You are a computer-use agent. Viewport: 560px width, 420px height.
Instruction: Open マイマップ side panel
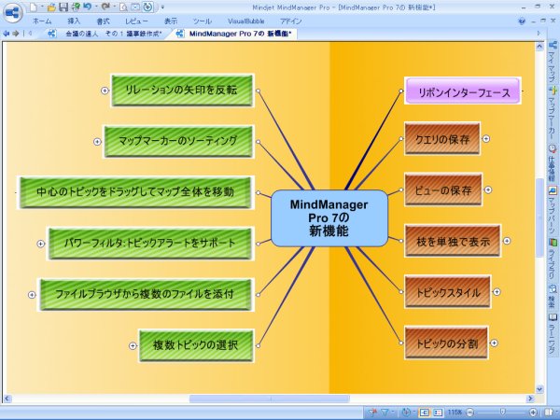[553, 62]
